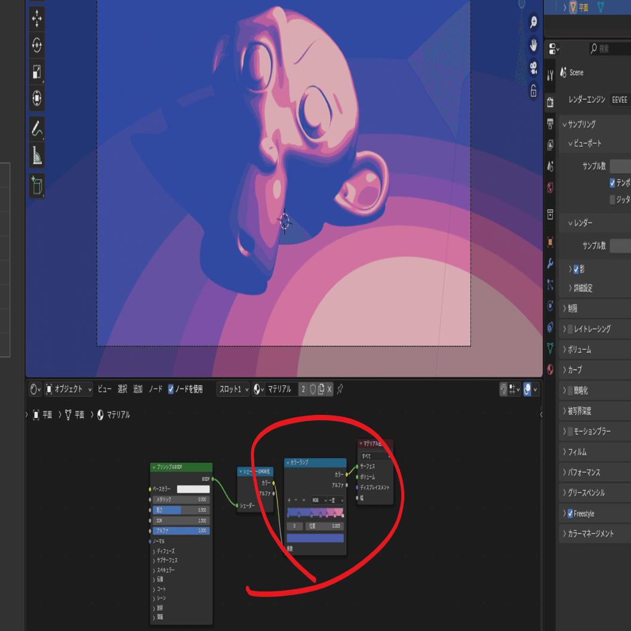Click the ベースカラー white color swatch
This screenshot has width=631, height=631.
pyautogui.click(x=193, y=489)
